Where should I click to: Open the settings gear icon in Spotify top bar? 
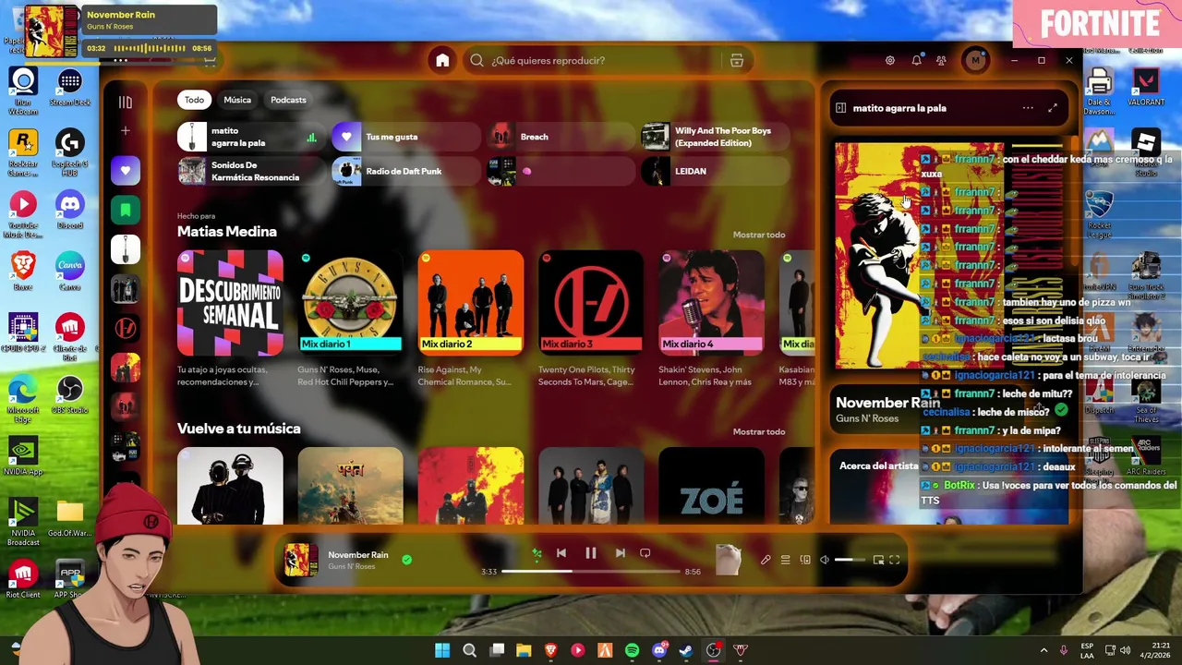point(890,61)
